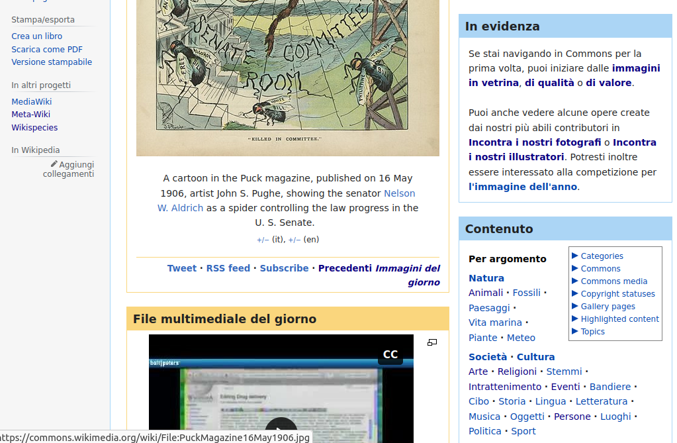Go to MediaWiki project

tap(32, 101)
